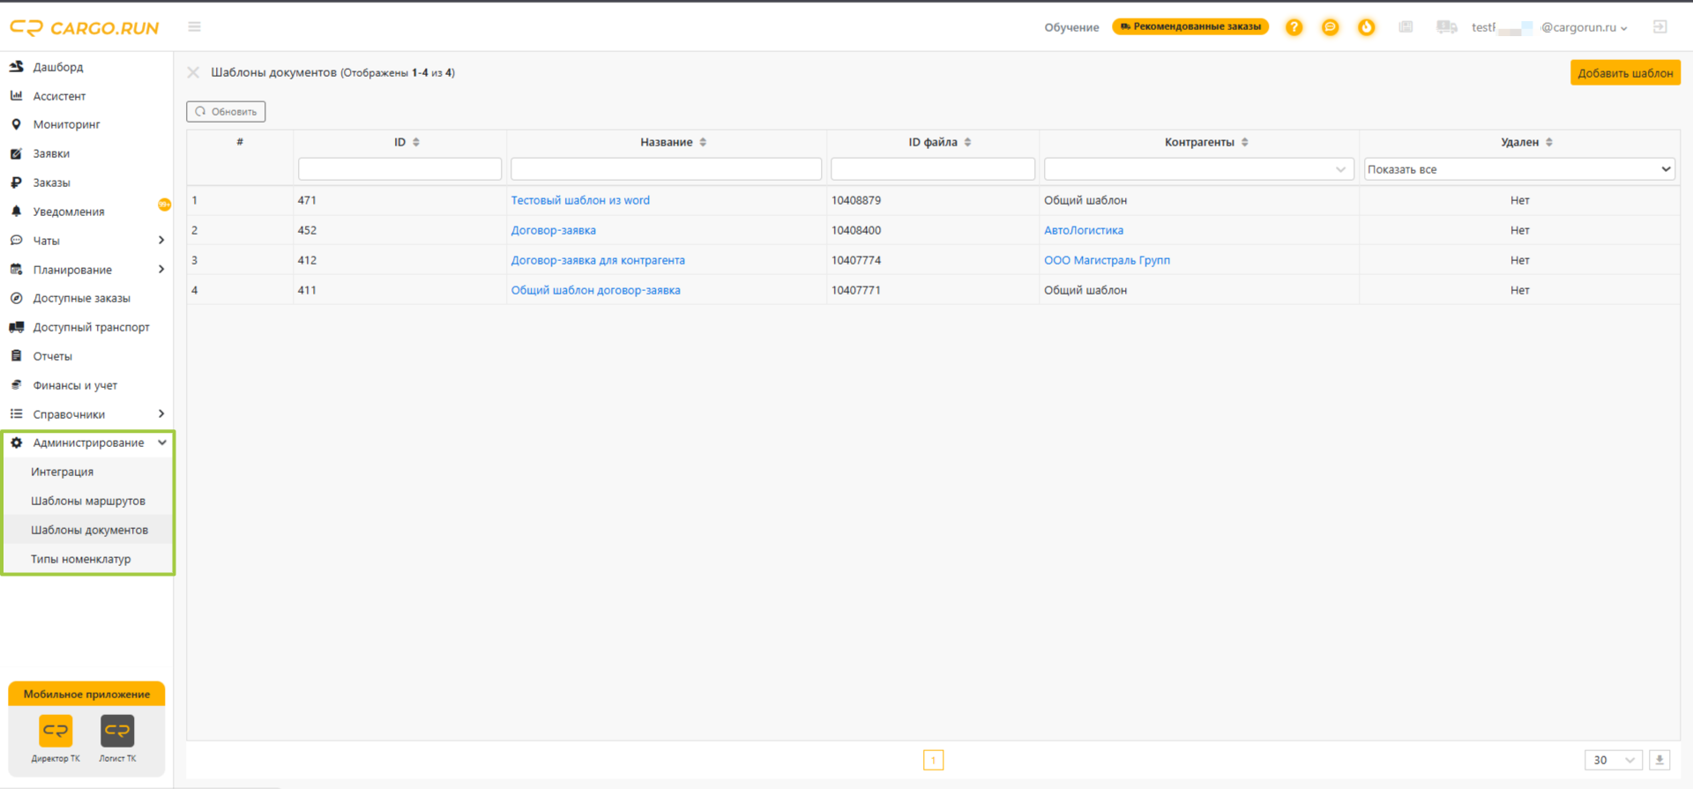
Task: Open rows per page dropdown showing 30
Action: (x=1613, y=760)
